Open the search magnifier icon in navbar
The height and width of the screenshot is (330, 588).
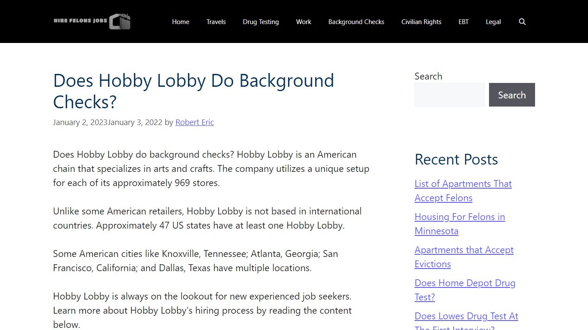tap(522, 22)
